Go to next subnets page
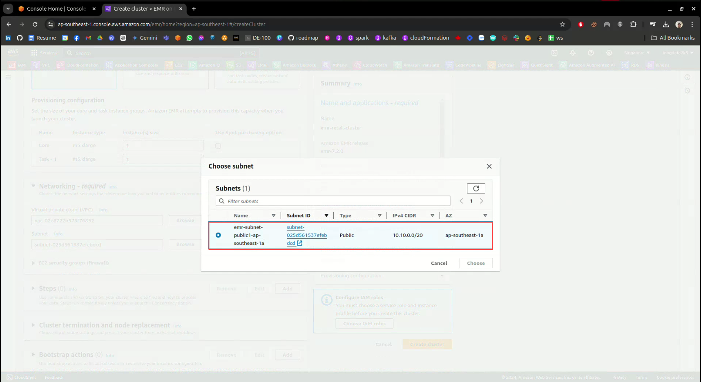The width and height of the screenshot is (701, 382). pyautogui.click(x=482, y=201)
